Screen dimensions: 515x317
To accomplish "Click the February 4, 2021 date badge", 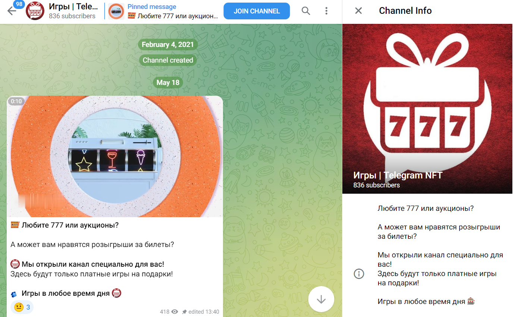I will click(x=168, y=45).
